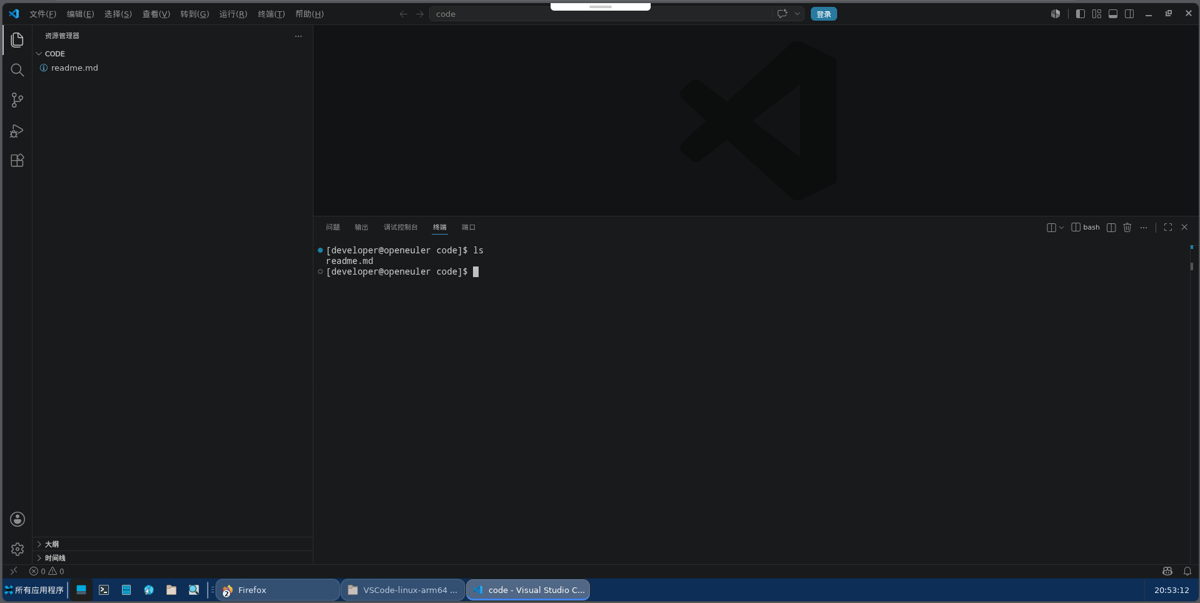Image resolution: width=1200 pixels, height=603 pixels.
Task: Open the new terminal profile dropdown arrow
Action: [1061, 228]
